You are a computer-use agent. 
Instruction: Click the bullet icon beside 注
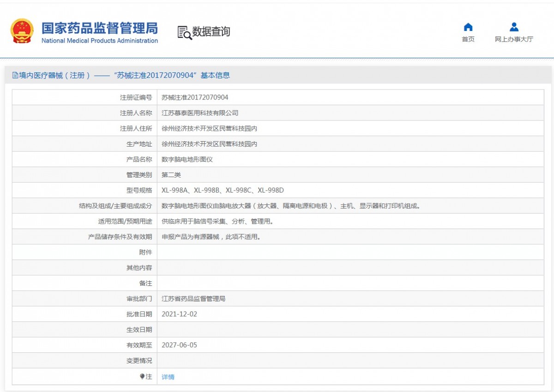pos(142,376)
